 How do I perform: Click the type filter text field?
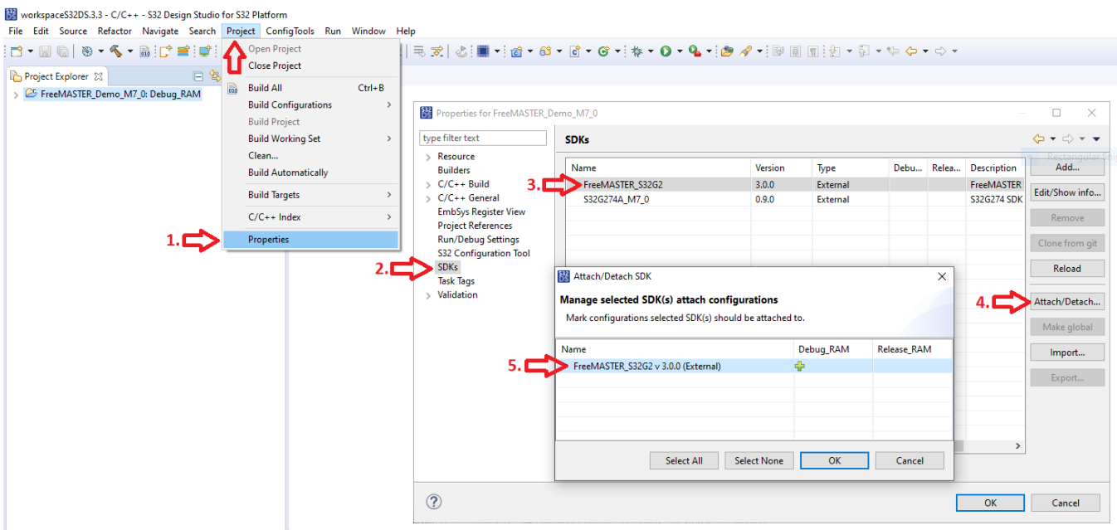[x=482, y=138]
